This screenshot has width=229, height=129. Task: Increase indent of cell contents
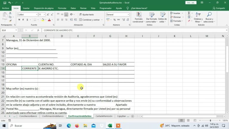[75, 20]
